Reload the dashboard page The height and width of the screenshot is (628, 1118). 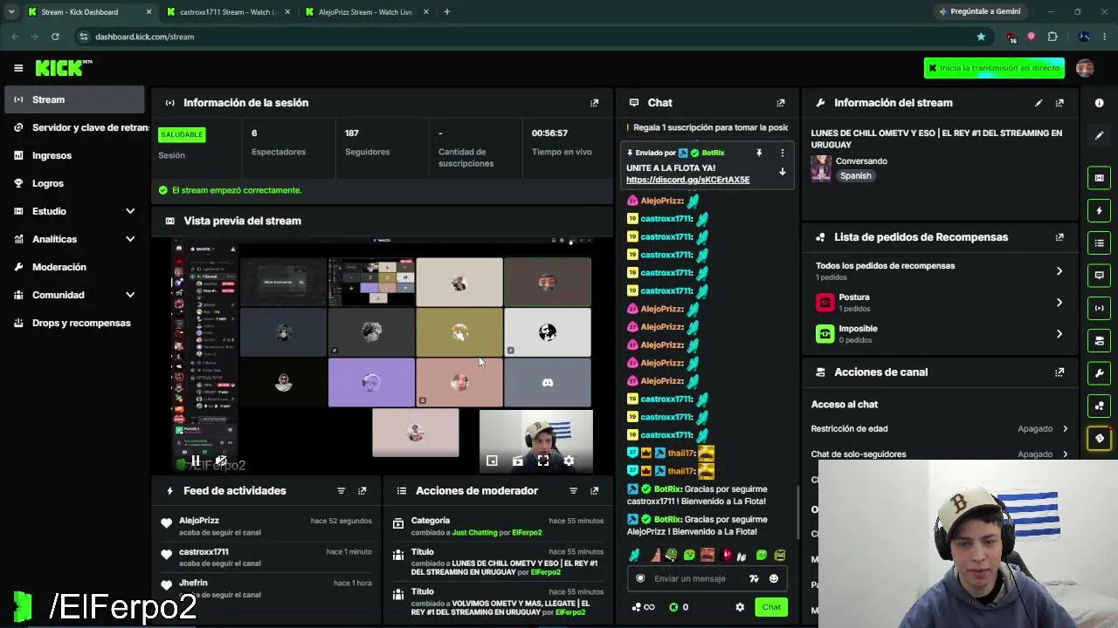coord(55,37)
